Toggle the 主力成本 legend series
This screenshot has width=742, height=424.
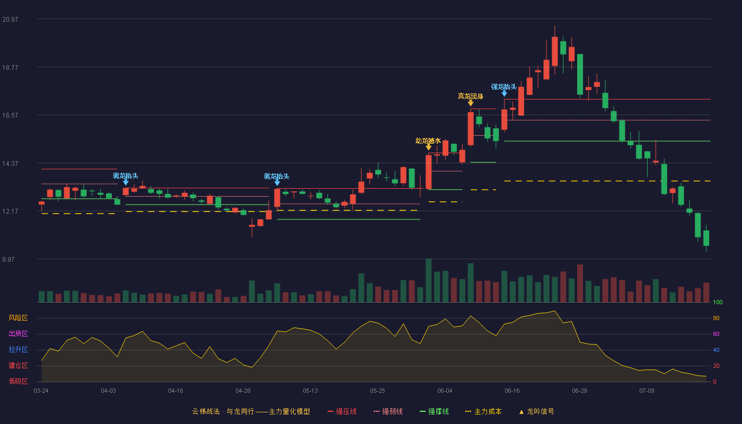(x=483, y=411)
